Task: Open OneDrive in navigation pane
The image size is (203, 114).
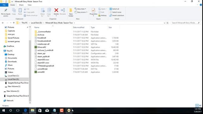Action: point(10,46)
